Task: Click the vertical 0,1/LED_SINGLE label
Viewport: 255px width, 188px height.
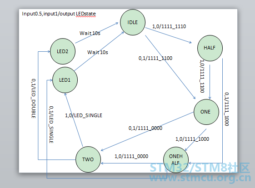Action: [51, 124]
